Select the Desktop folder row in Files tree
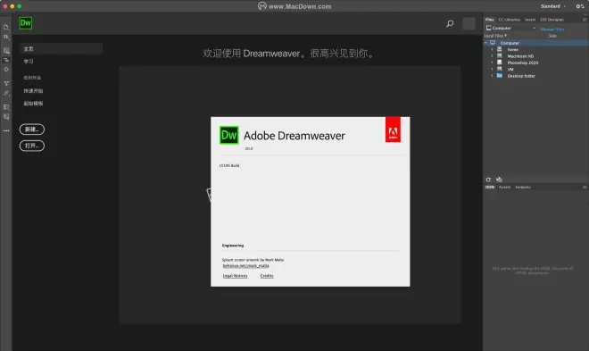Viewport: 589px width, 351px height. point(535,76)
